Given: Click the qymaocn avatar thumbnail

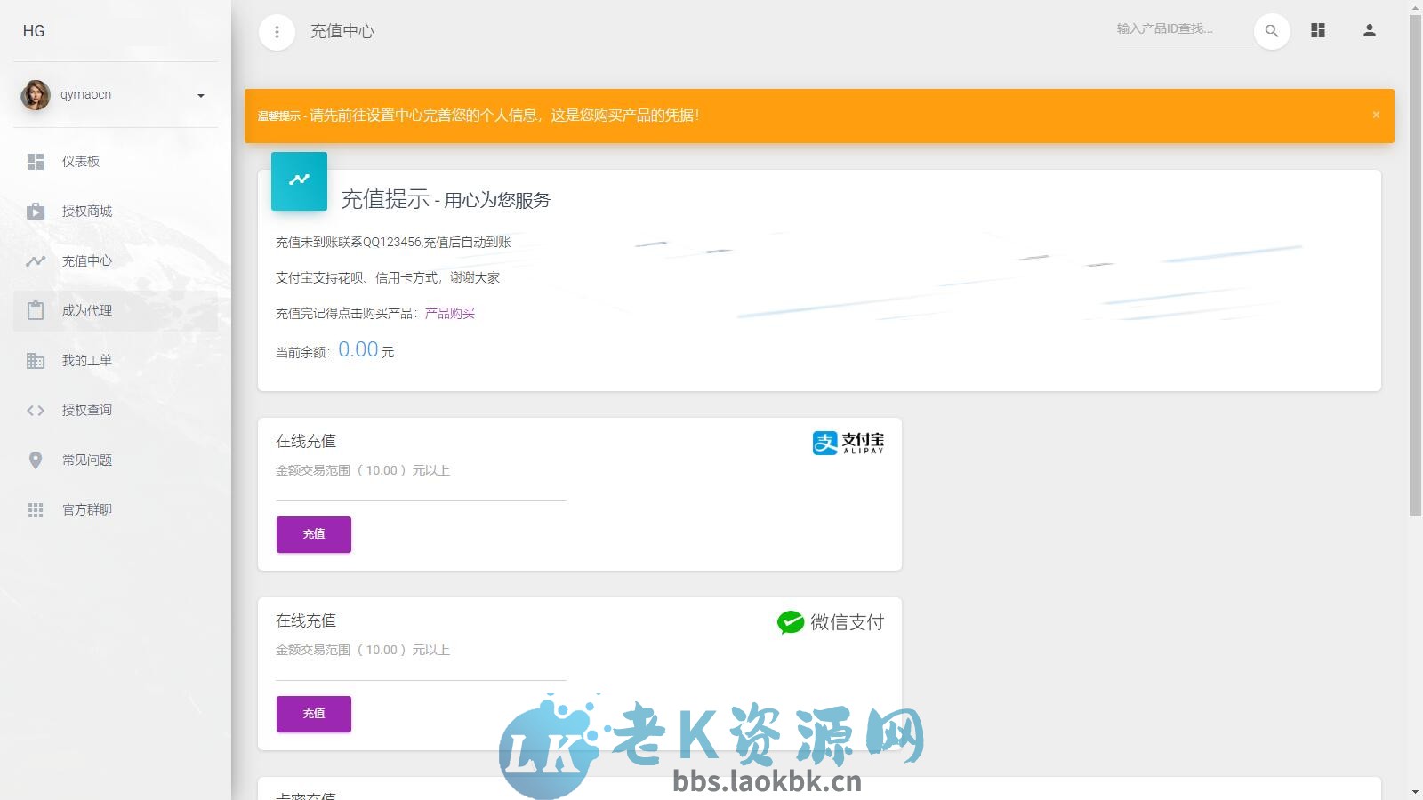Looking at the screenshot, I should pos(36,94).
